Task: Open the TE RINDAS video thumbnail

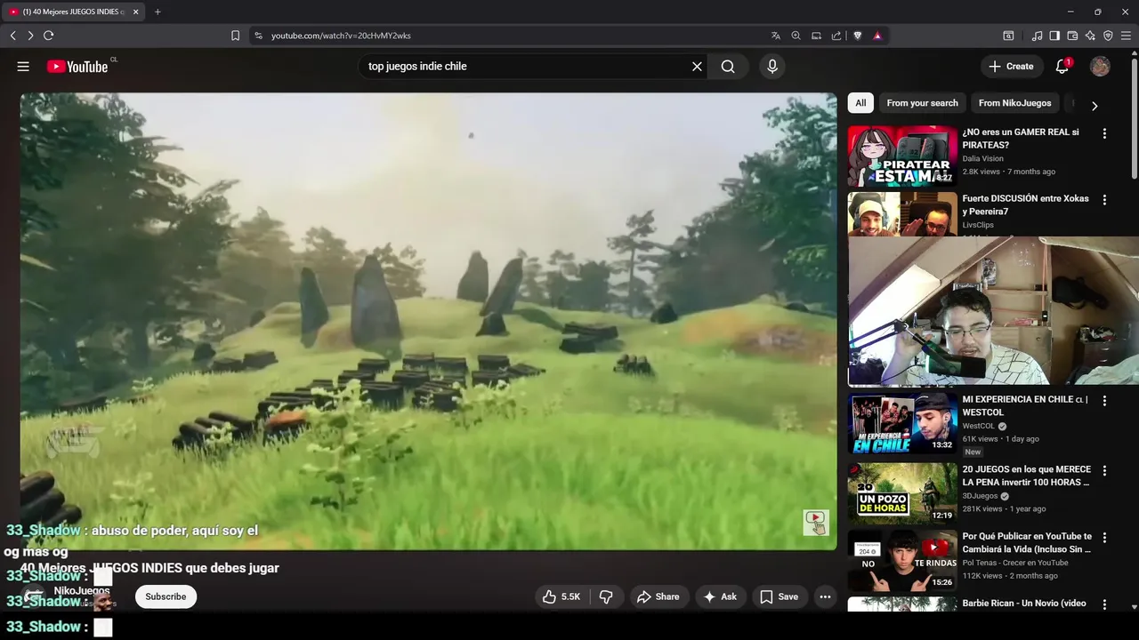Action: tap(902, 561)
